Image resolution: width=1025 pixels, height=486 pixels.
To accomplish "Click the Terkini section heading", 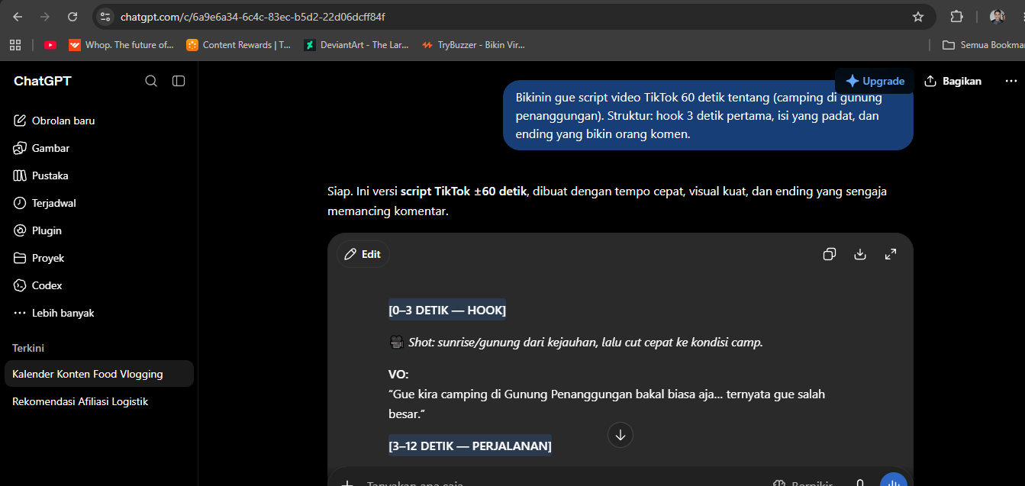I will coord(28,348).
